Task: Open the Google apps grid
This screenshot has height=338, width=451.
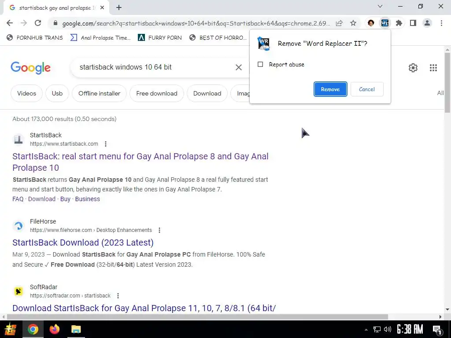Action: pyautogui.click(x=433, y=68)
